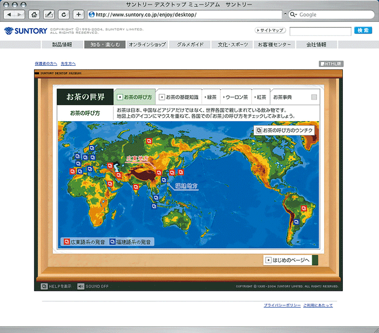Open the プライバシーポリシー link
Screen dimensions: 379x333
pos(282,305)
